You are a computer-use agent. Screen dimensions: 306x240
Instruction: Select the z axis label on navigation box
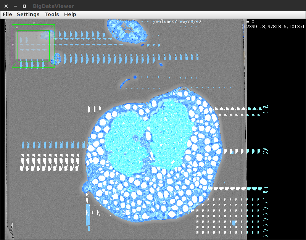click(x=17, y=26)
